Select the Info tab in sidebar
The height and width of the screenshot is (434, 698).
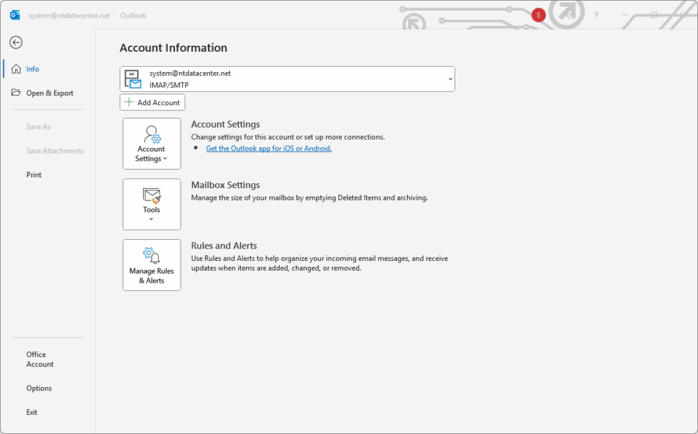pyautogui.click(x=33, y=69)
